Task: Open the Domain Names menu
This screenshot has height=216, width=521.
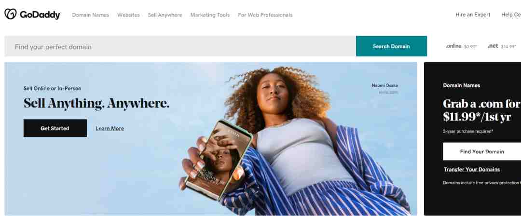Action: coord(90,15)
